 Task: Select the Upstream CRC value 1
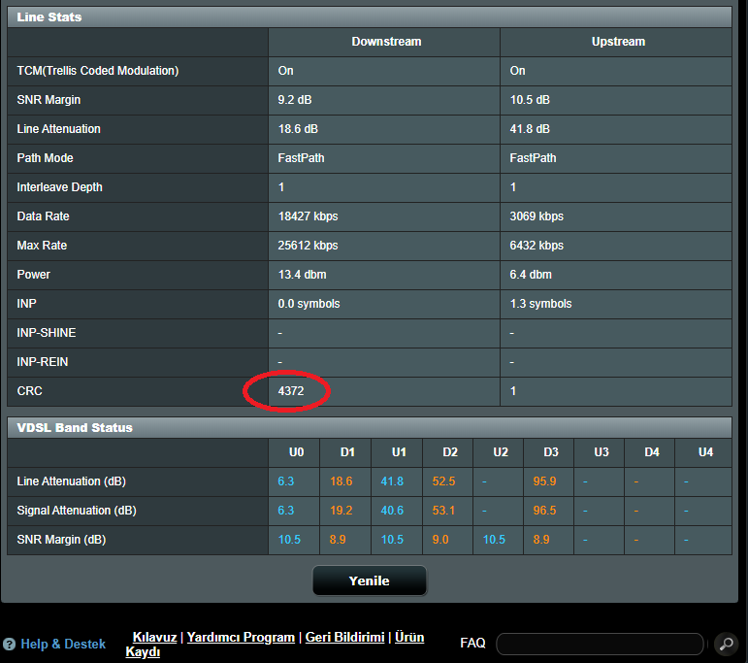point(513,391)
